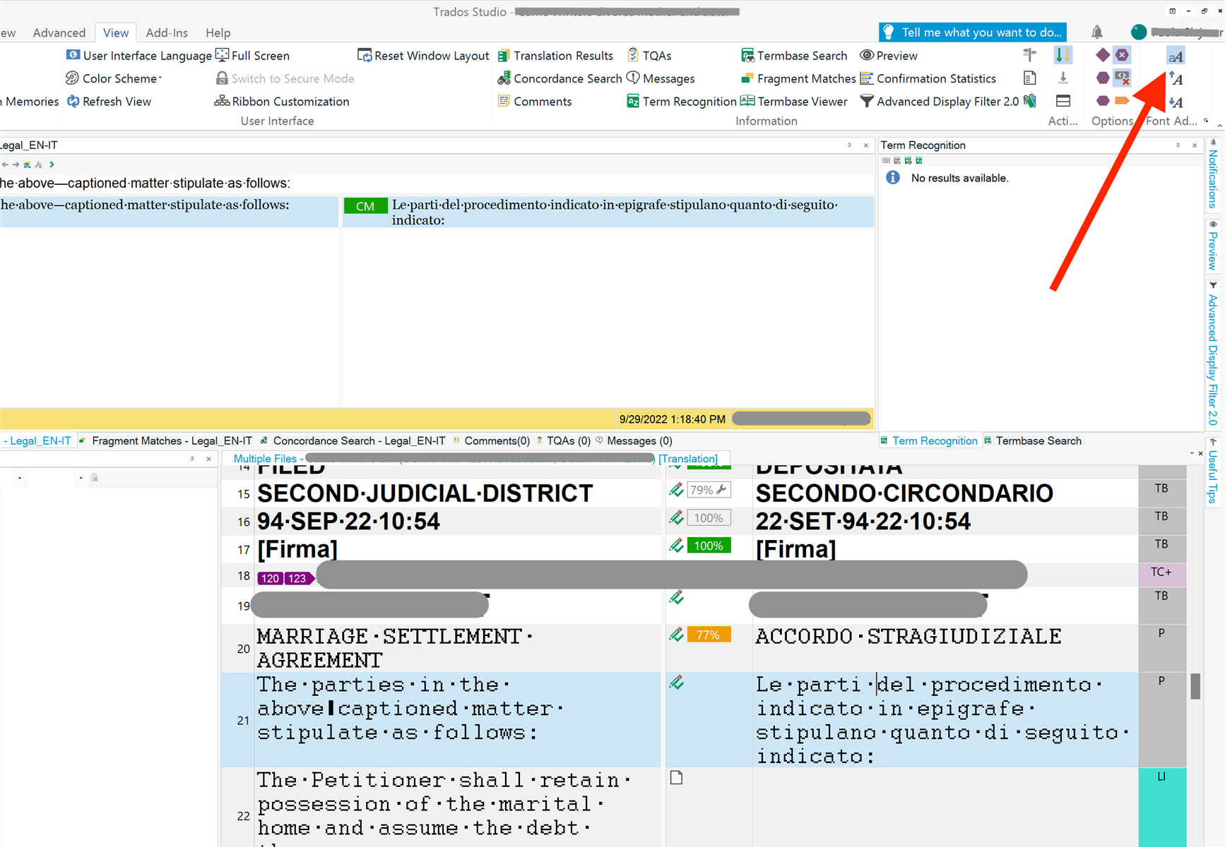
Task: Expand the Notifications side panel
Action: click(1213, 174)
